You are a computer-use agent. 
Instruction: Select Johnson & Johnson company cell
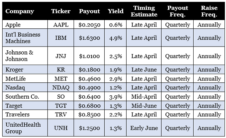tap(25, 56)
